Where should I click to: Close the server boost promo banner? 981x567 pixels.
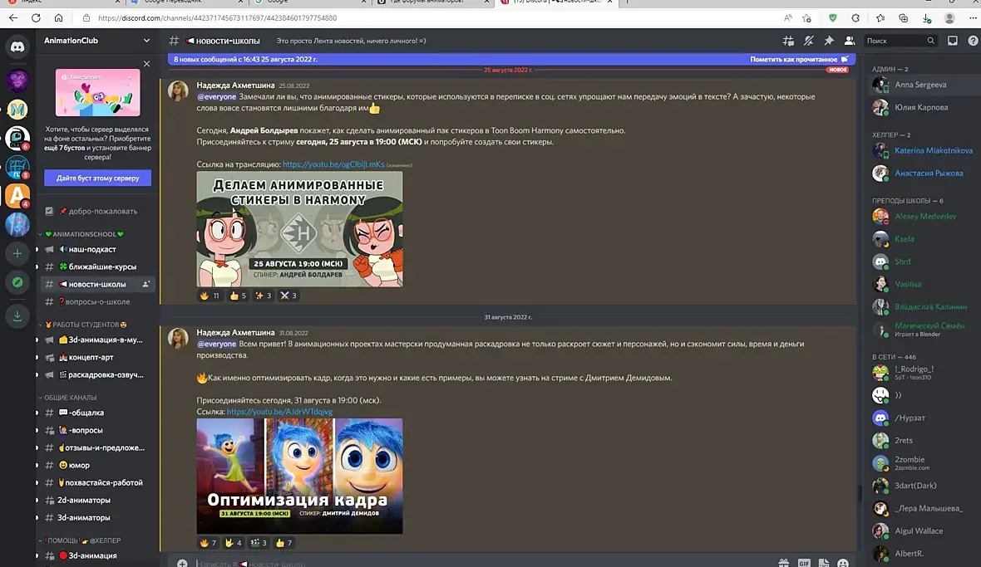coord(146,64)
